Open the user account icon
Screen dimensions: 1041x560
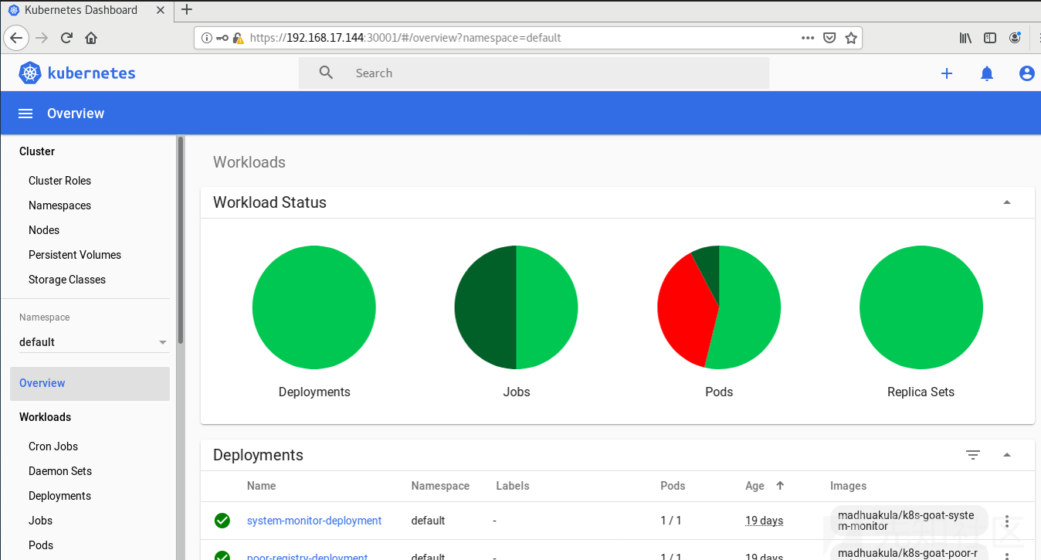click(1026, 73)
